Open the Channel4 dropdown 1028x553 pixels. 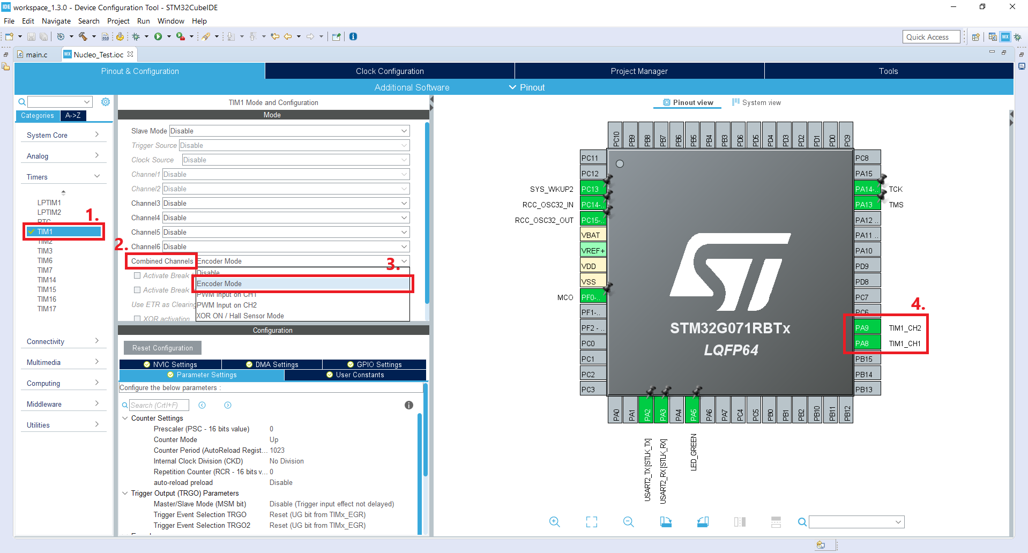tap(286, 218)
